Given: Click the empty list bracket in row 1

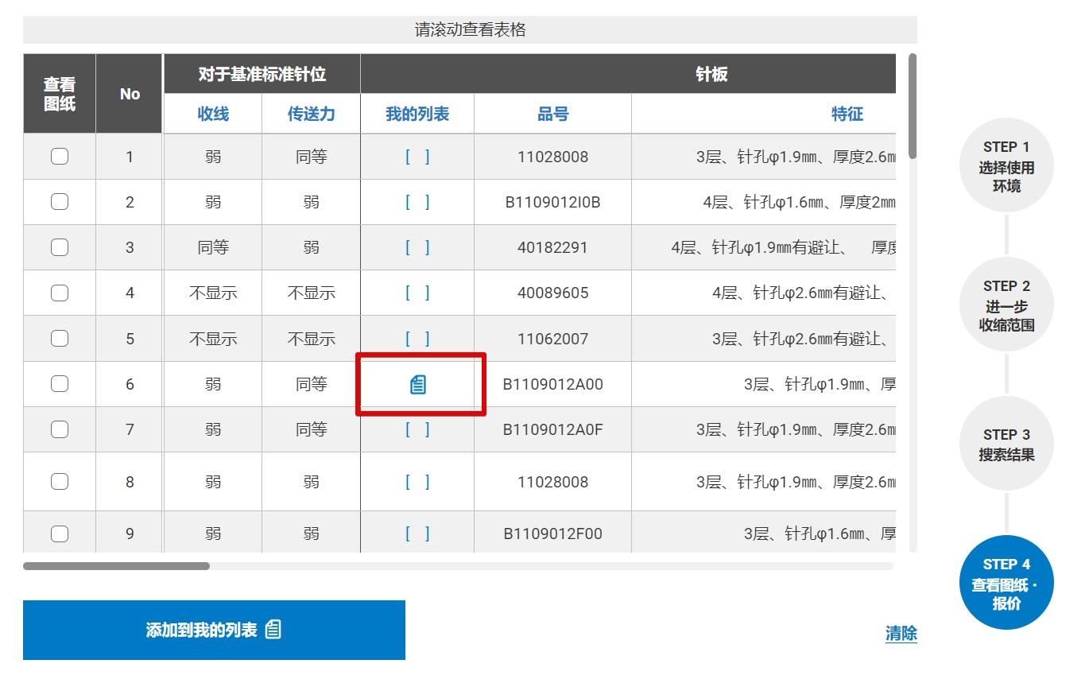Looking at the screenshot, I should (x=417, y=157).
